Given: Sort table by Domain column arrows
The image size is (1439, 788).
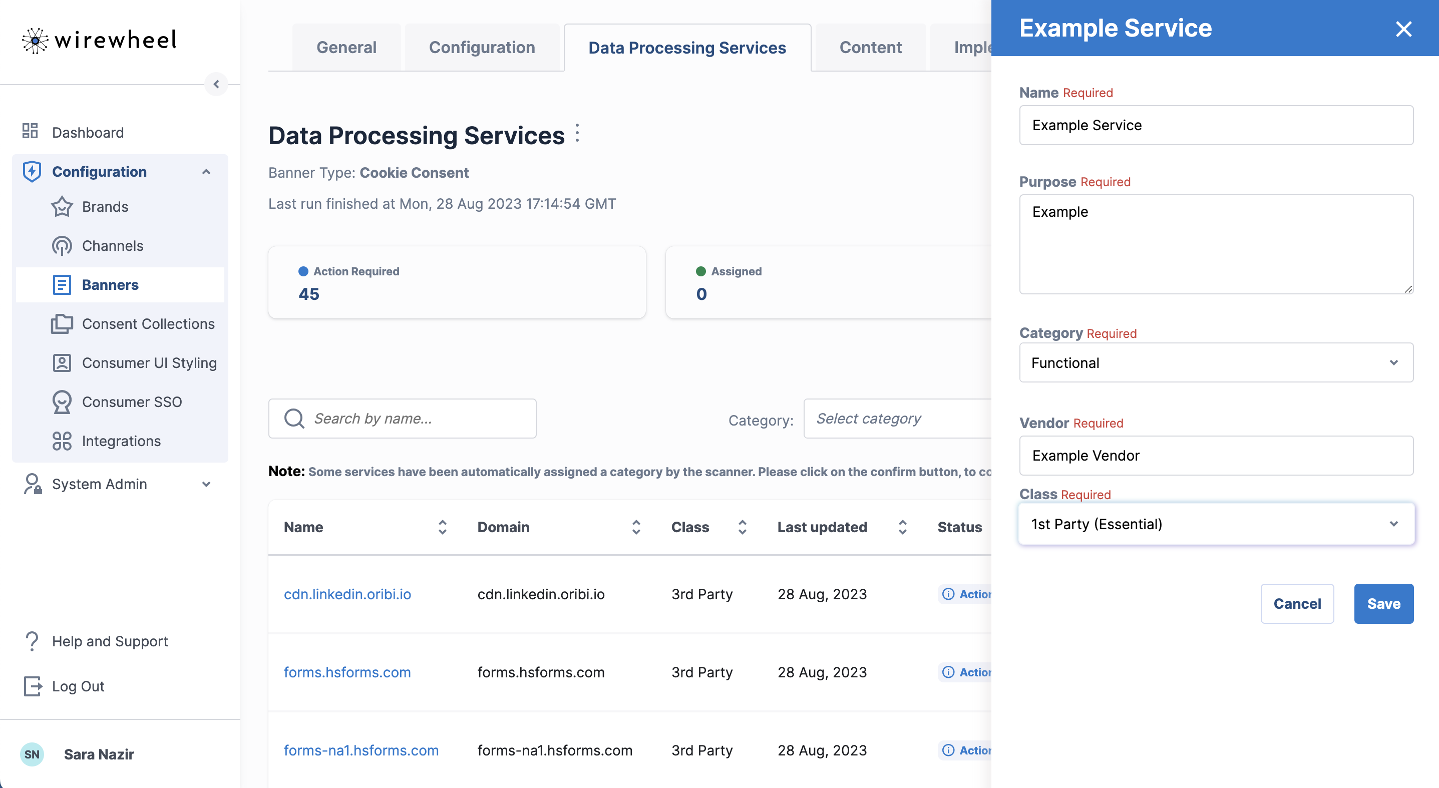Looking at the screenshot, I should pyautogui.click(x=636, y=527).
